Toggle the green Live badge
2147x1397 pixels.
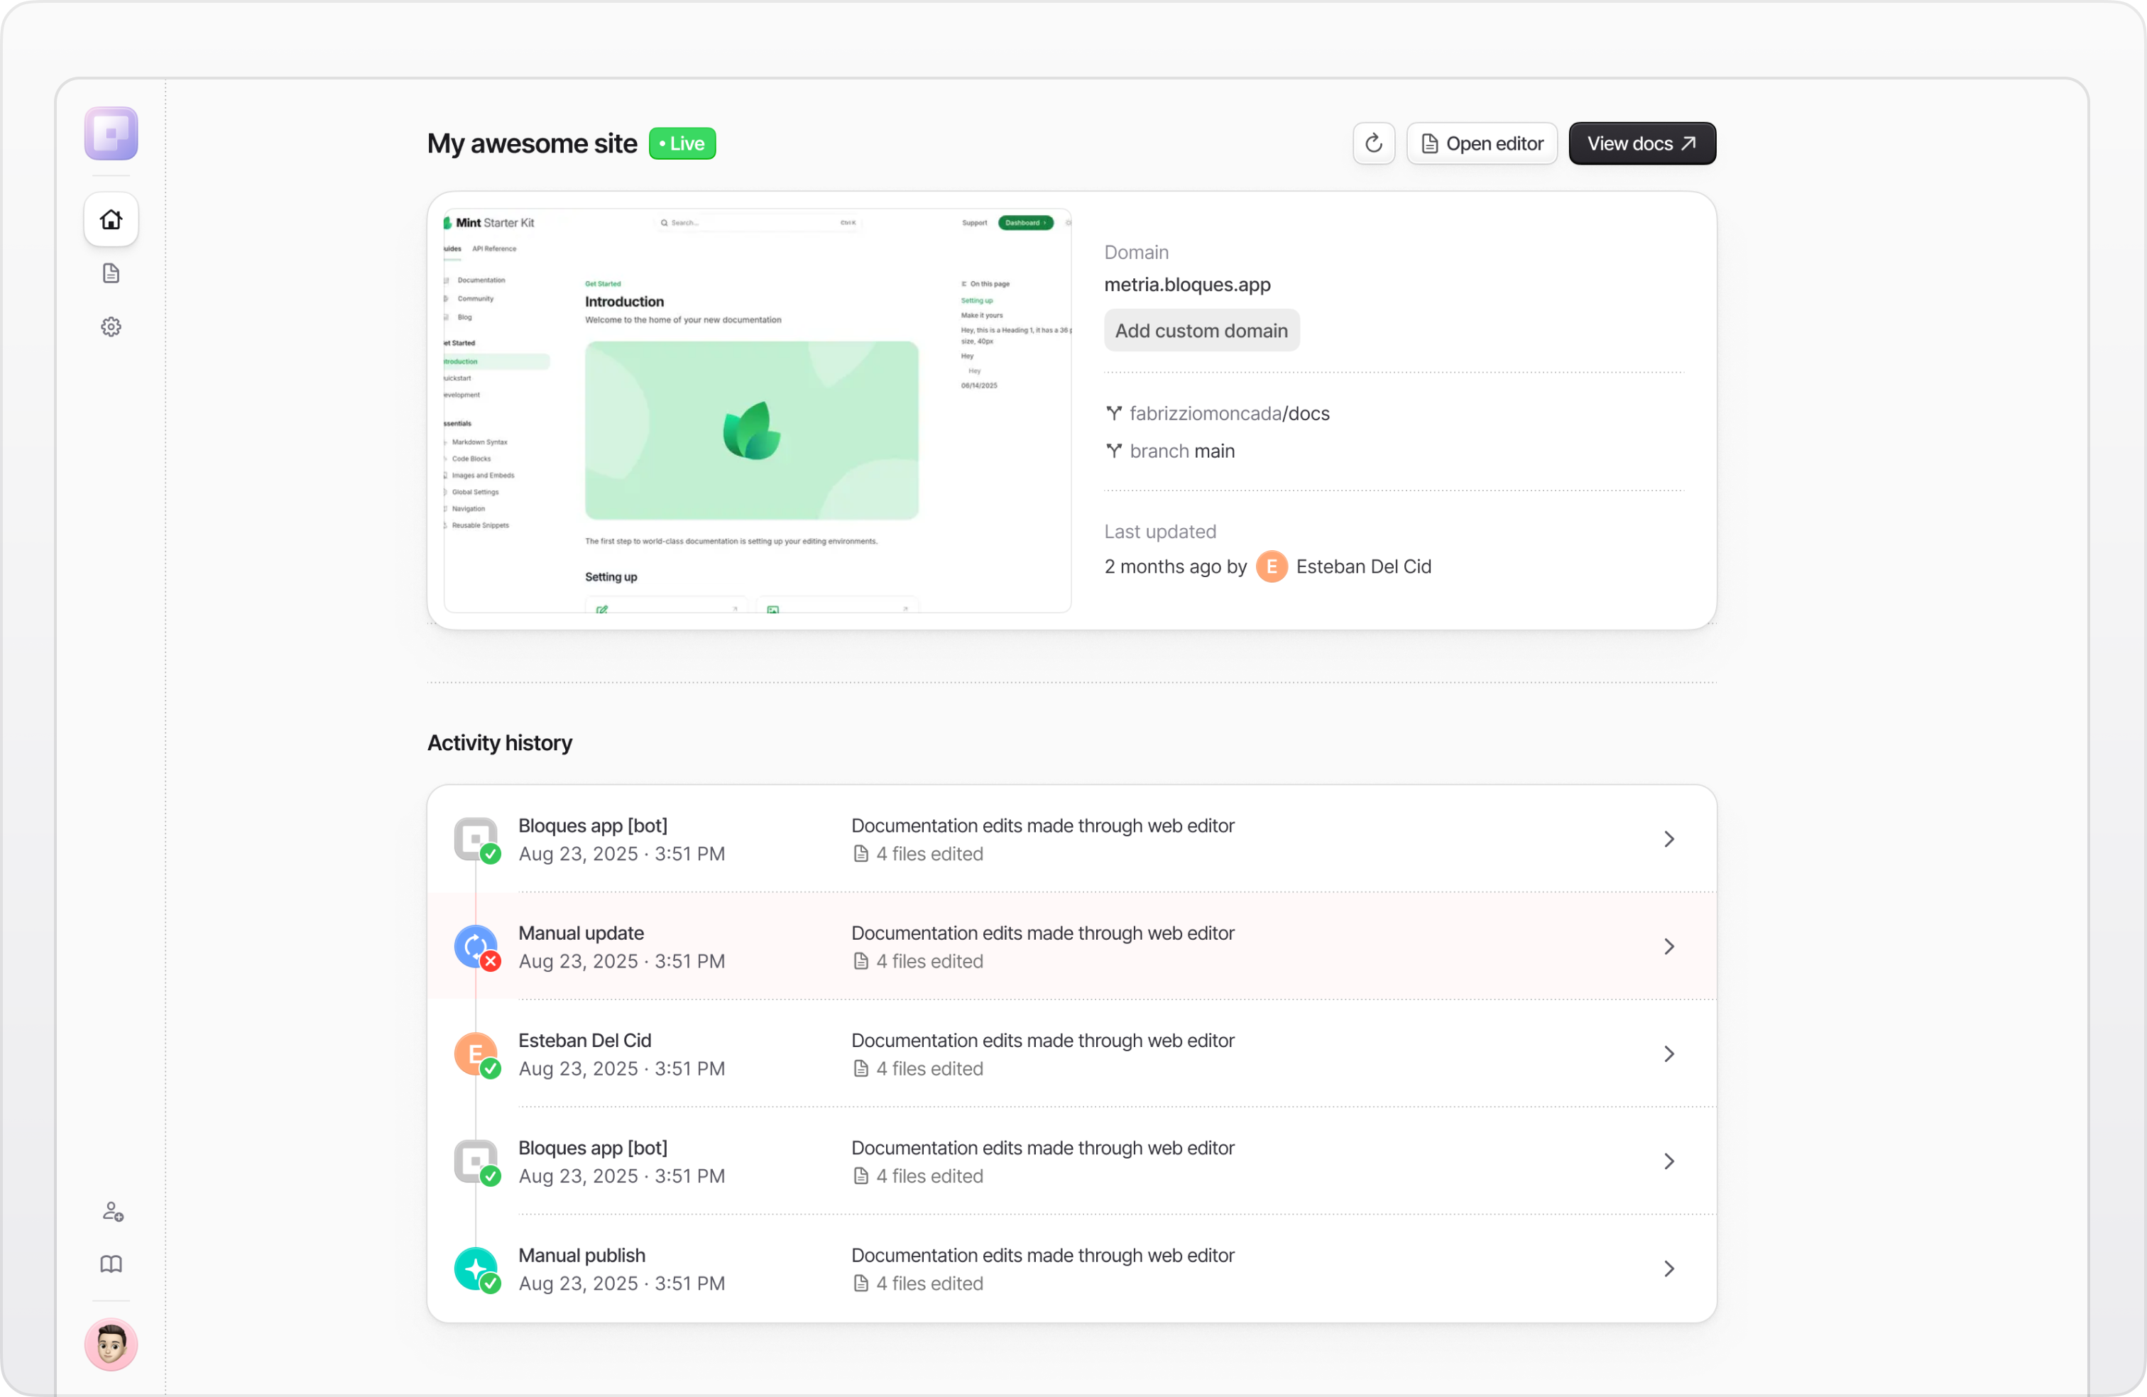(681, 143)
